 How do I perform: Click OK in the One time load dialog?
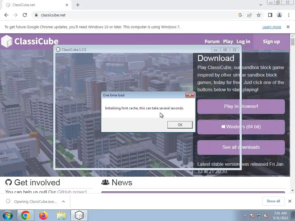click(x=180, y=125)
